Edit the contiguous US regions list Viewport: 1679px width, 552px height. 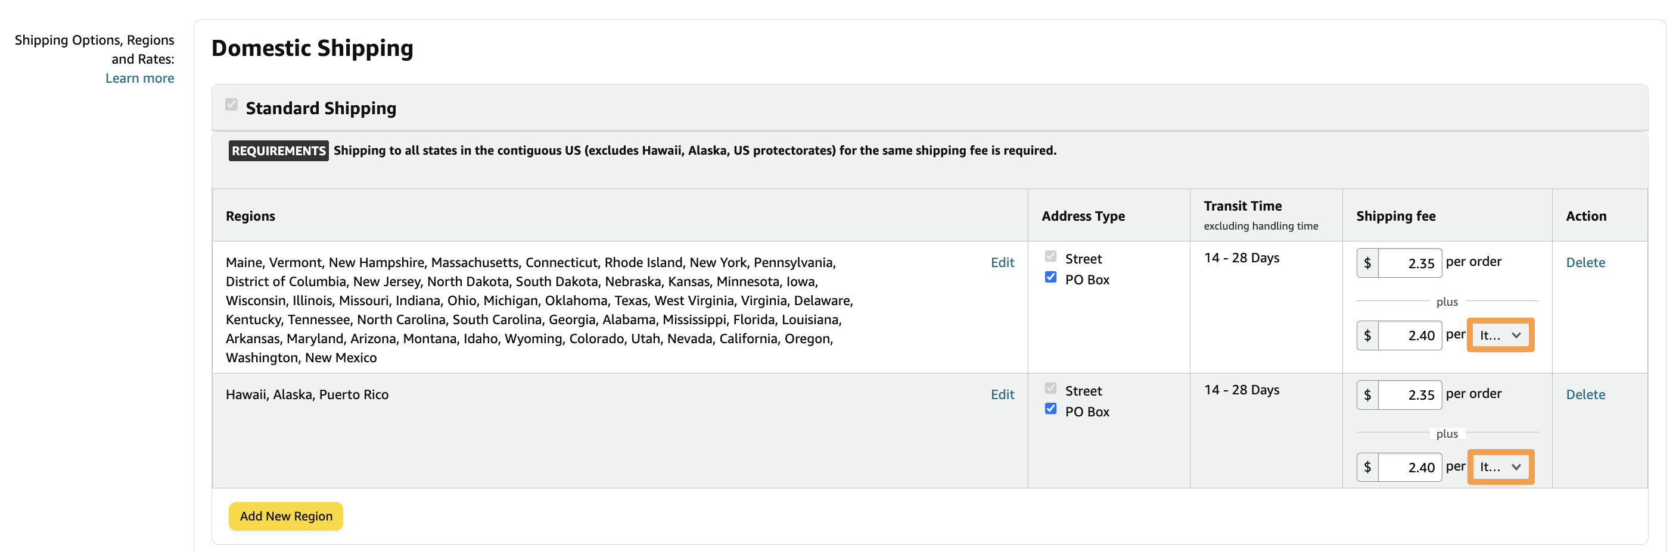click(x=1002, y=262)
